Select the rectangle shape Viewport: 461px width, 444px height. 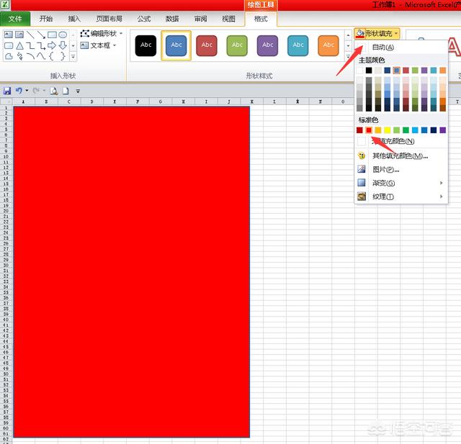tap(52, 35)
